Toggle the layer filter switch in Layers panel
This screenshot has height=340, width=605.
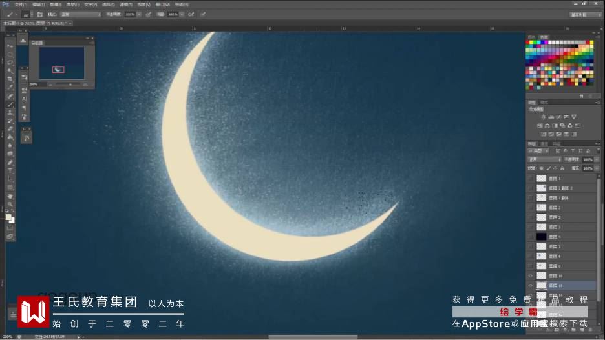[598, 150]
